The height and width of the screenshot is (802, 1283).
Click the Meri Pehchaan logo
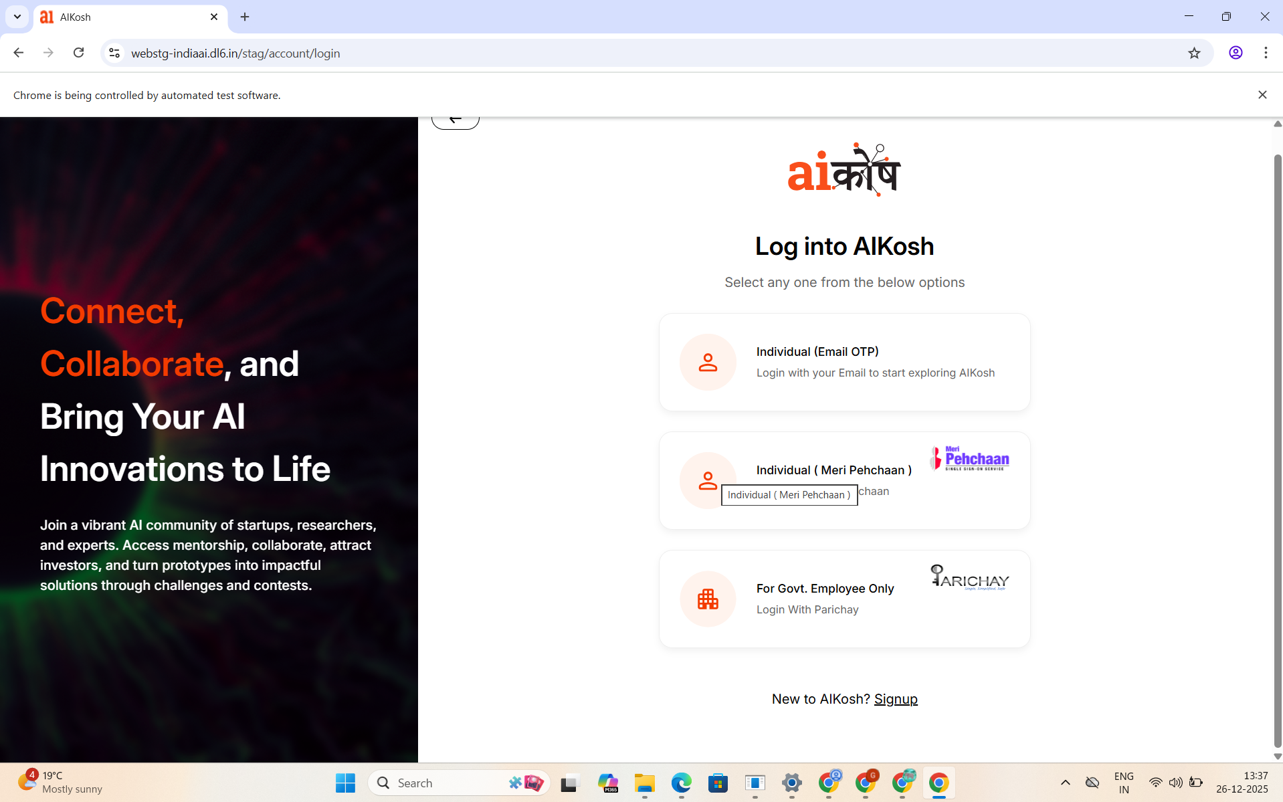click(x=969, y=458)
